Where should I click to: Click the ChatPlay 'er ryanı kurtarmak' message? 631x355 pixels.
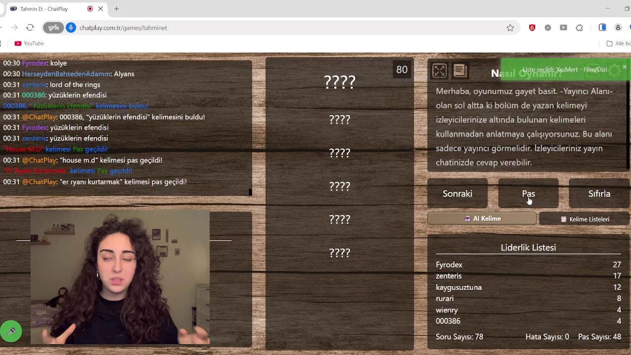pyautogui.click(x=95, y=182)
